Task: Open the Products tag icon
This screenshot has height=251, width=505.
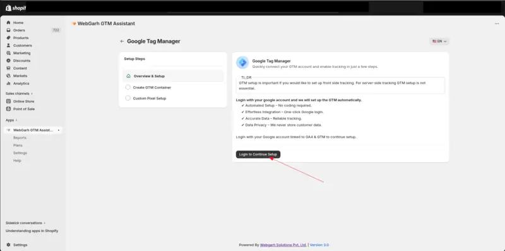Action: (x=9, y=38)
